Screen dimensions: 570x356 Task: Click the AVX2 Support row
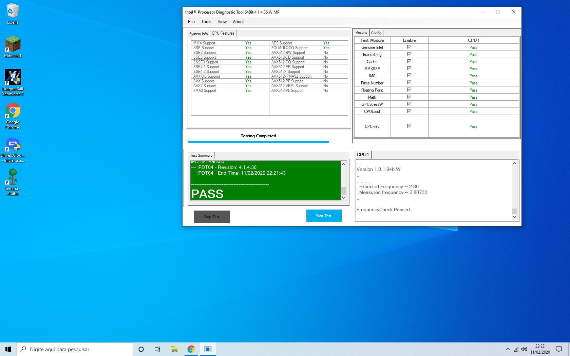tap(230, 86)
